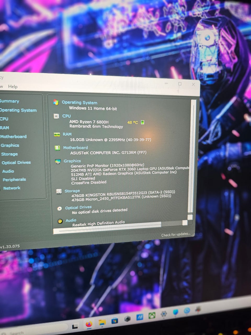Open the Help menu
The image size is (251, 335).
click(13, 86)
